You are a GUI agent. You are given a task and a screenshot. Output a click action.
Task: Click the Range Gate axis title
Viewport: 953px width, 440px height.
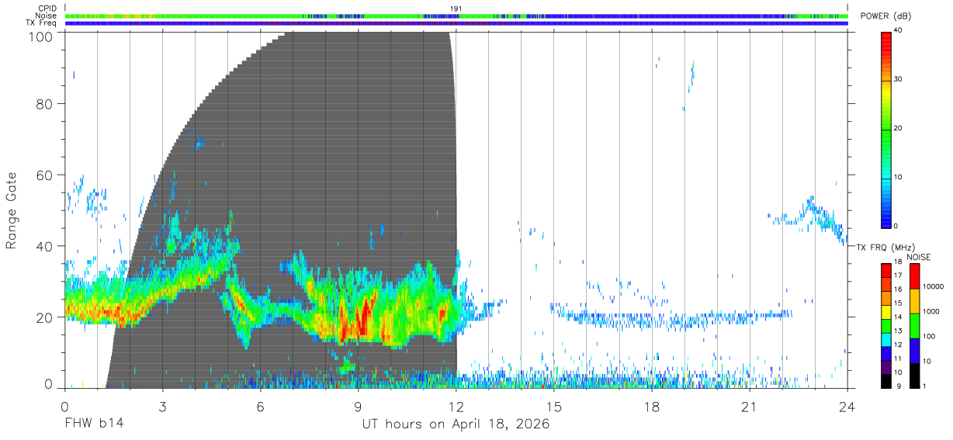(12, 210)
